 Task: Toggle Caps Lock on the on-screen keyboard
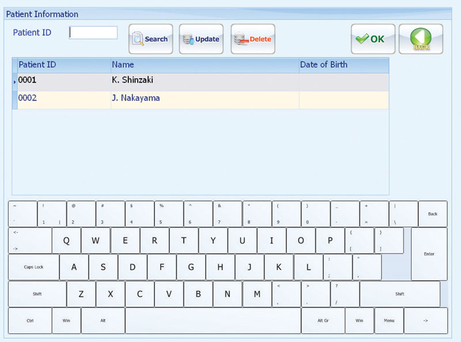(x=33, y=267)
